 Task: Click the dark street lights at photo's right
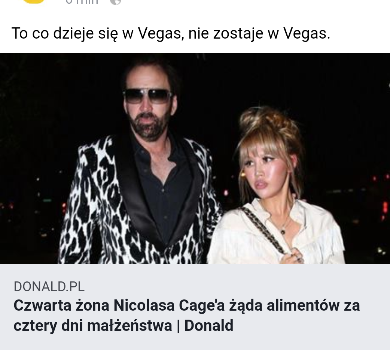[x=373, y=199]
